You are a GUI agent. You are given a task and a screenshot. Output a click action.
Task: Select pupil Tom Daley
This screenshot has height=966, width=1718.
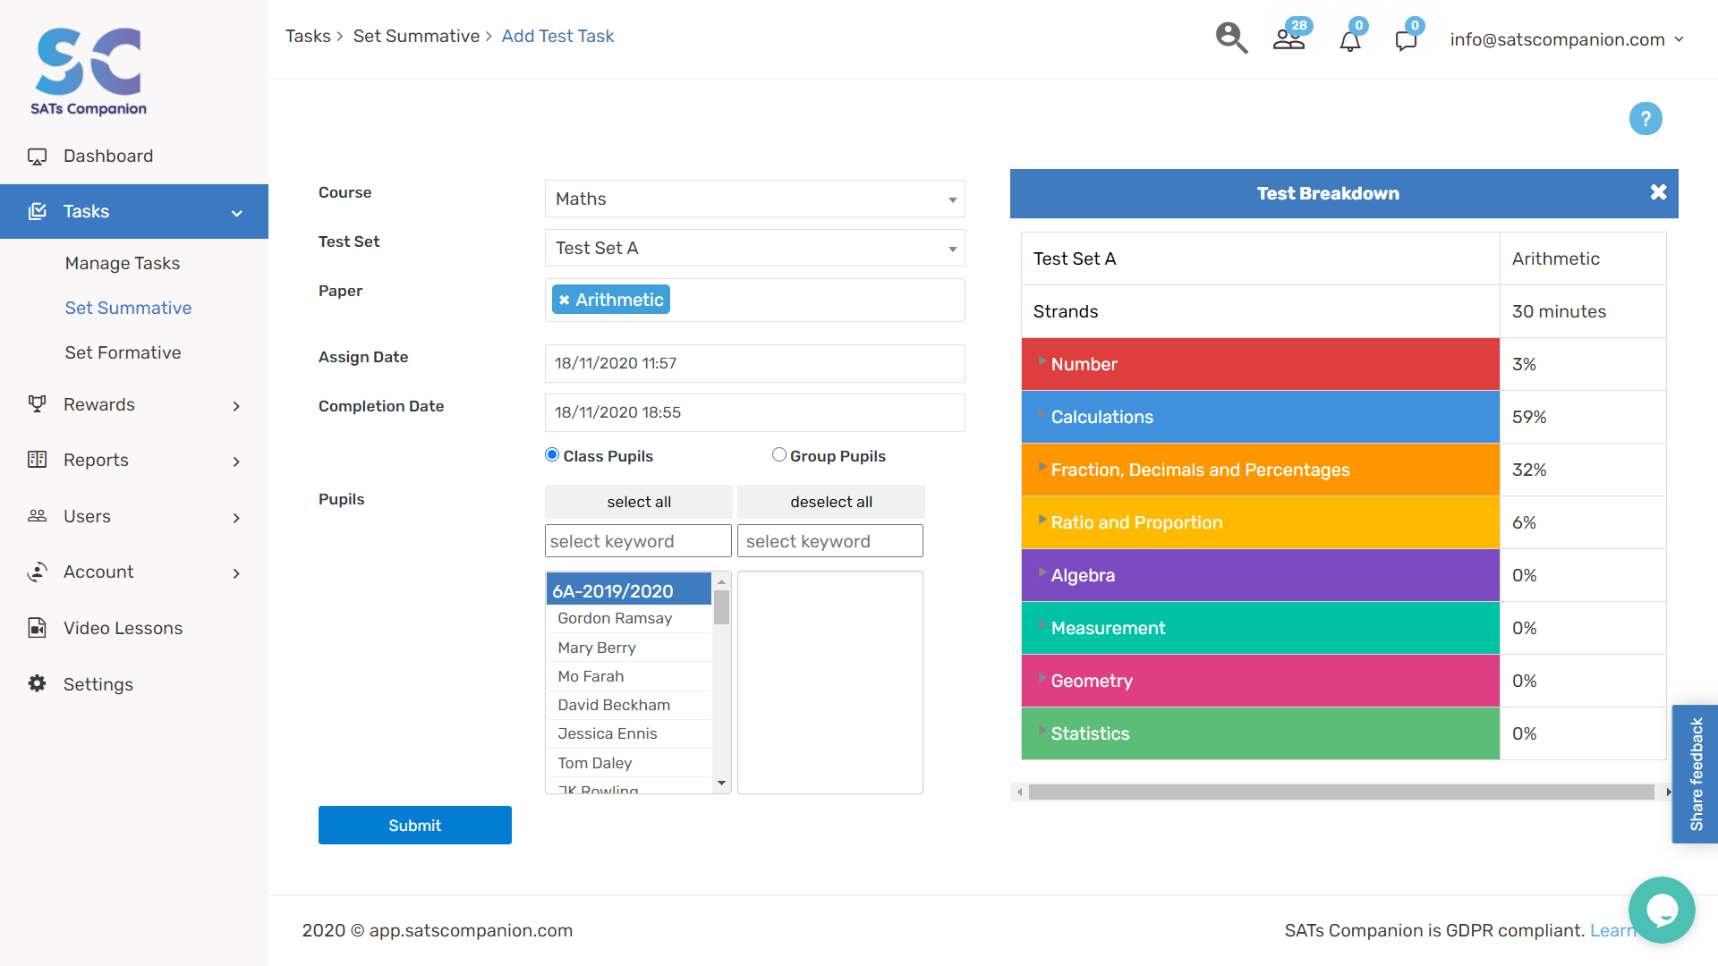[x=629, y=763]
